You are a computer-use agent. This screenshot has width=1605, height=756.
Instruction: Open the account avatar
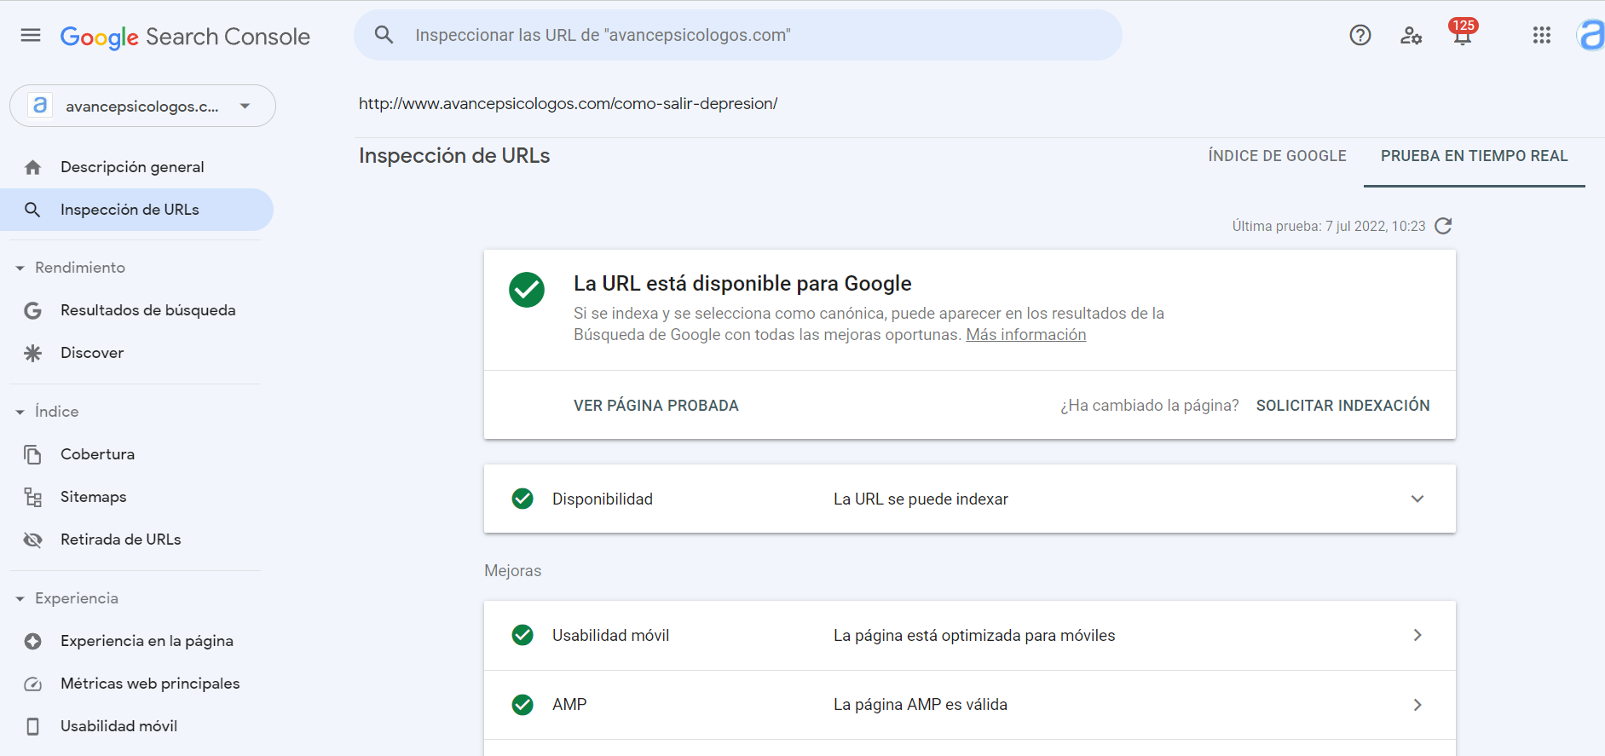pyautogui.click(x=1591, y=35)
